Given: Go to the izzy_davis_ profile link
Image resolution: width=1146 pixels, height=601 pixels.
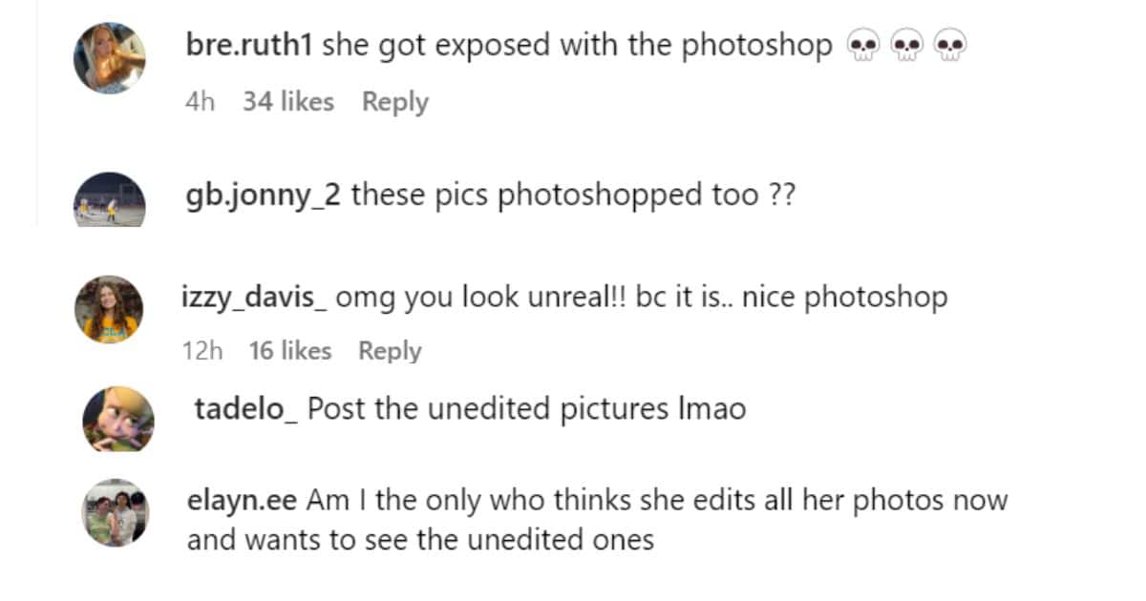Looking at the screenshot, I should point(255,297).
